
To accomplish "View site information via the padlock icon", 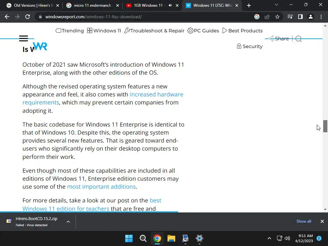I will pyautogui.click(x=40, y=17).
